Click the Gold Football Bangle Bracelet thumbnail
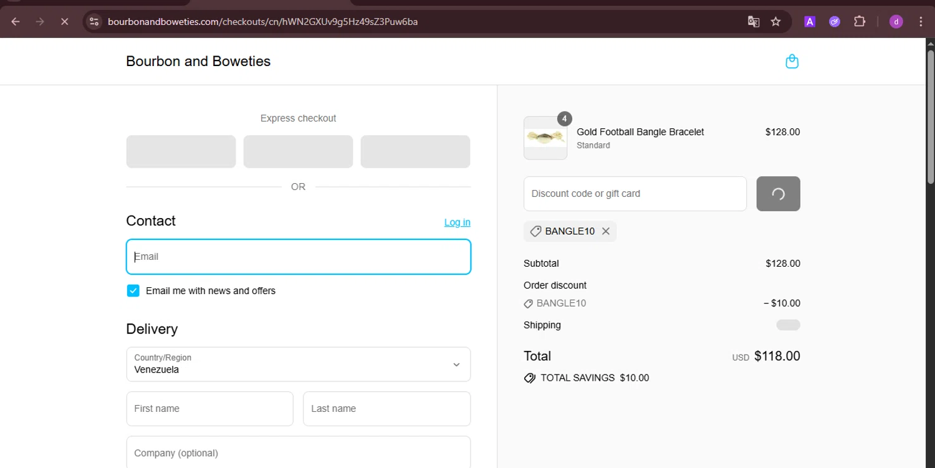Image resolution: width=935 pixels, height=468 pixels. click(x=545, y=138)
